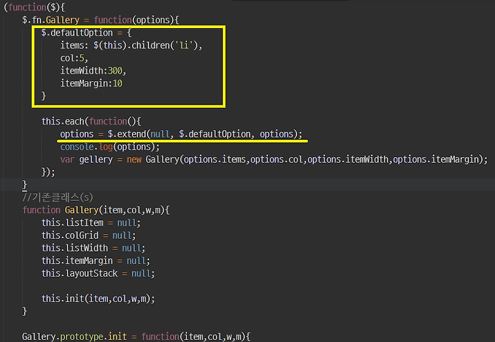495x342 pixels.
Task: Click the "itemWidth:300," line
Action: coord(93,71)
